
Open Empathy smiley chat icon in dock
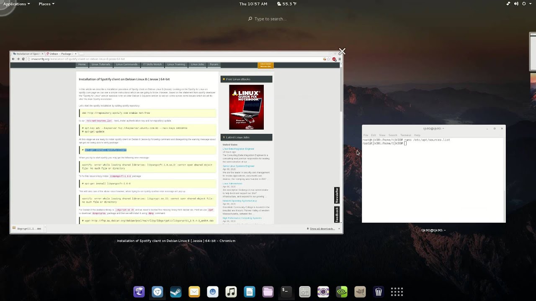point(213,292)
